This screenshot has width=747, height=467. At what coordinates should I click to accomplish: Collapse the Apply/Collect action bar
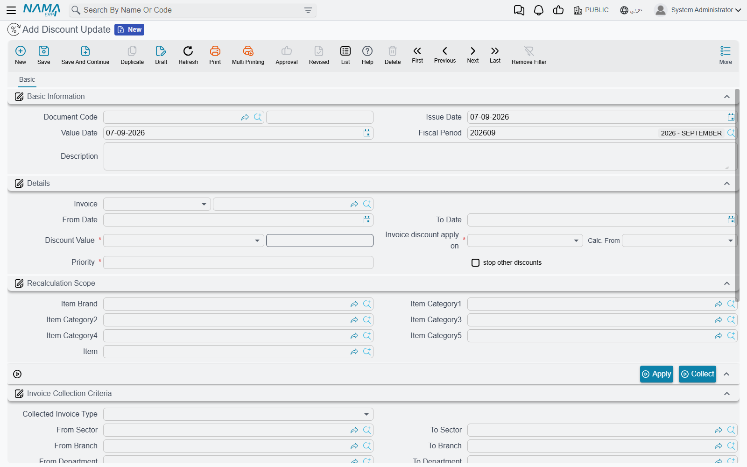[726, 374]
